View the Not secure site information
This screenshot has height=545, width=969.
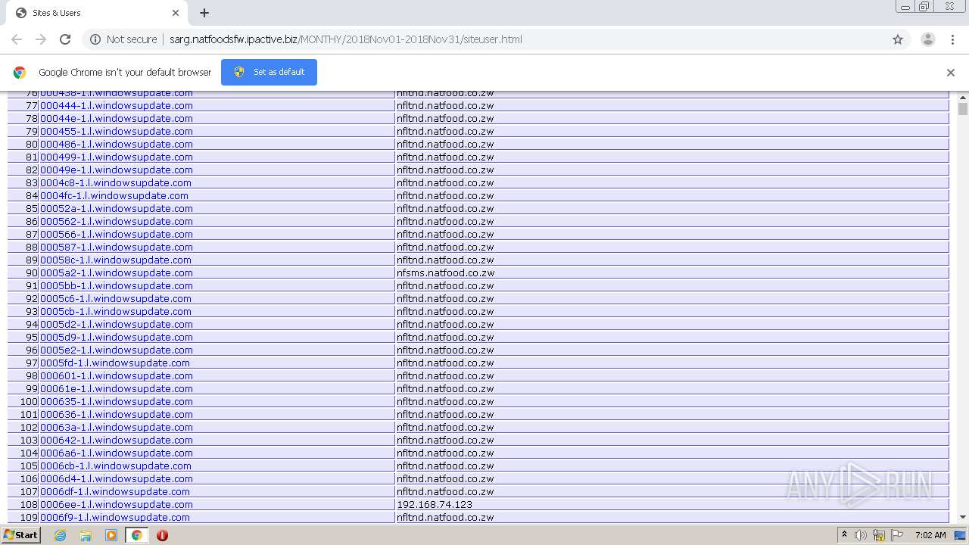[123, 39]
